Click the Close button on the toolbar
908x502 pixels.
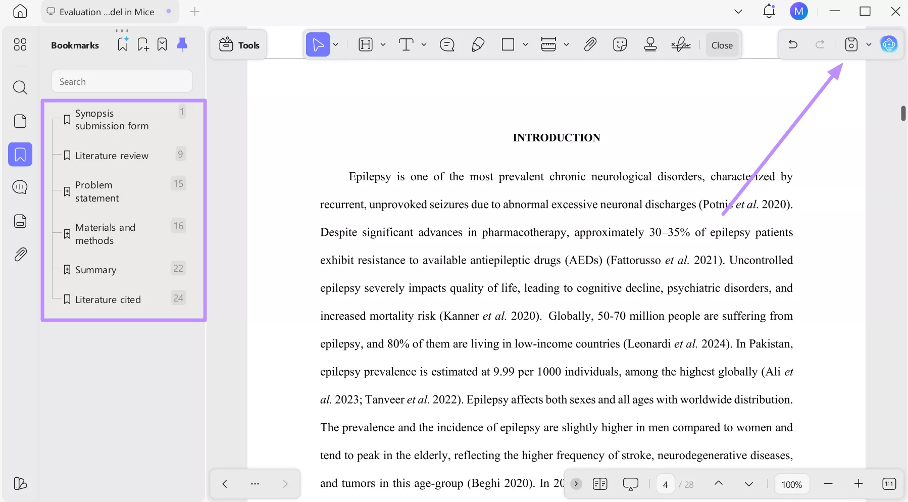(x=721, y=44)
